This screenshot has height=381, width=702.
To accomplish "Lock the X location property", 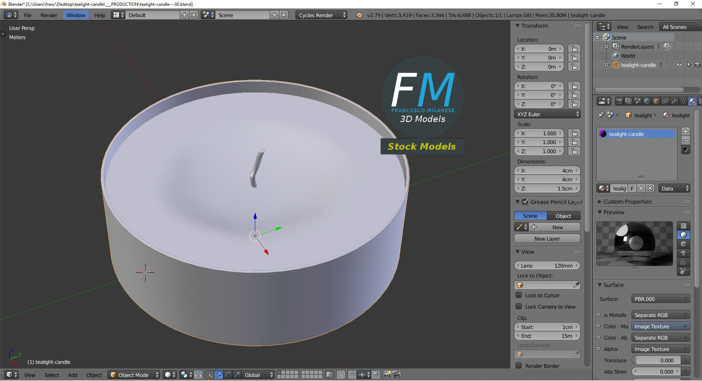I will pyautogui.click(x=574, y=49).
